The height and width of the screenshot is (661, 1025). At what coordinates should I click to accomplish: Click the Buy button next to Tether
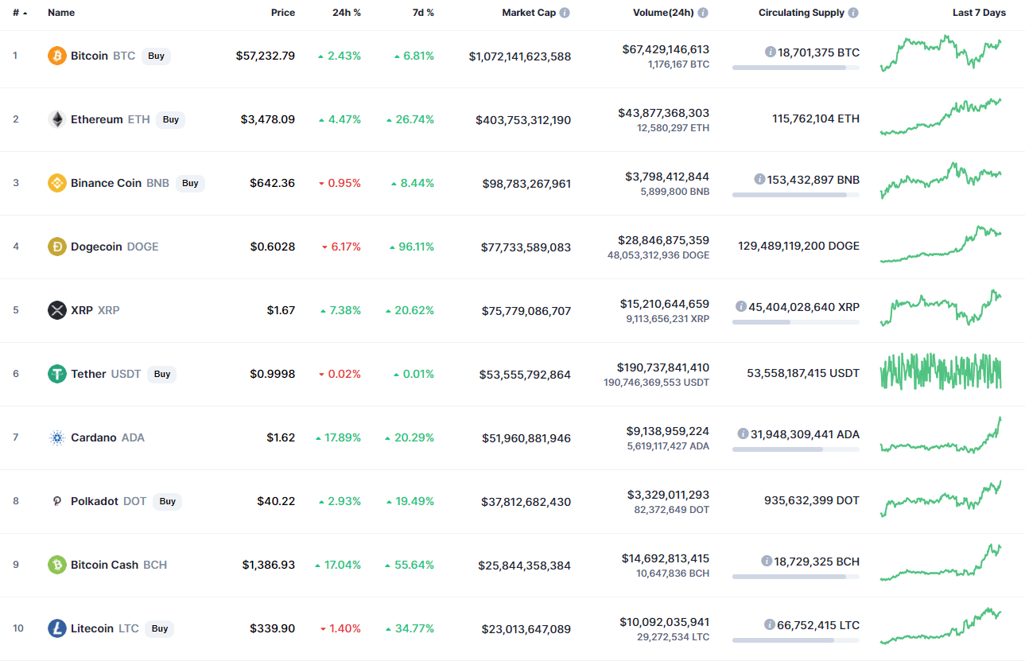point(162,374)
